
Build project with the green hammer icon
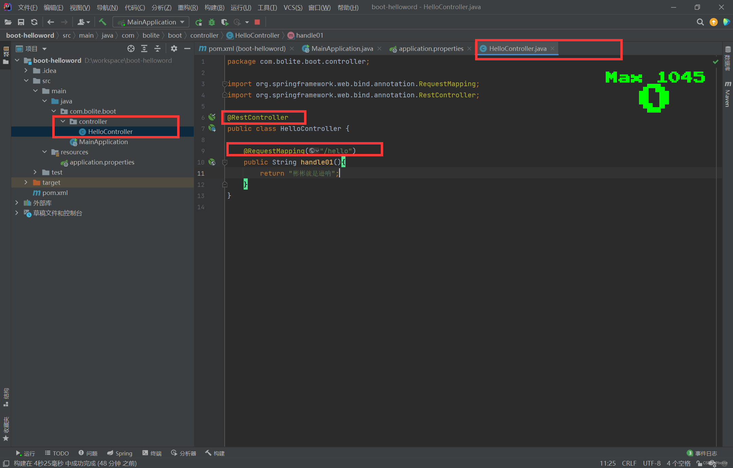pyautogui.click(x=102, y=22)
